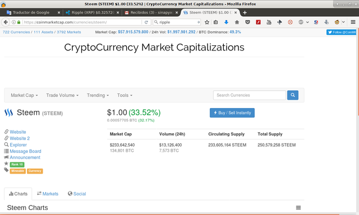This screenshot has height=215, width=359.
Task: Go to Firefox home page icon
Action: click(x=237, y=22)
